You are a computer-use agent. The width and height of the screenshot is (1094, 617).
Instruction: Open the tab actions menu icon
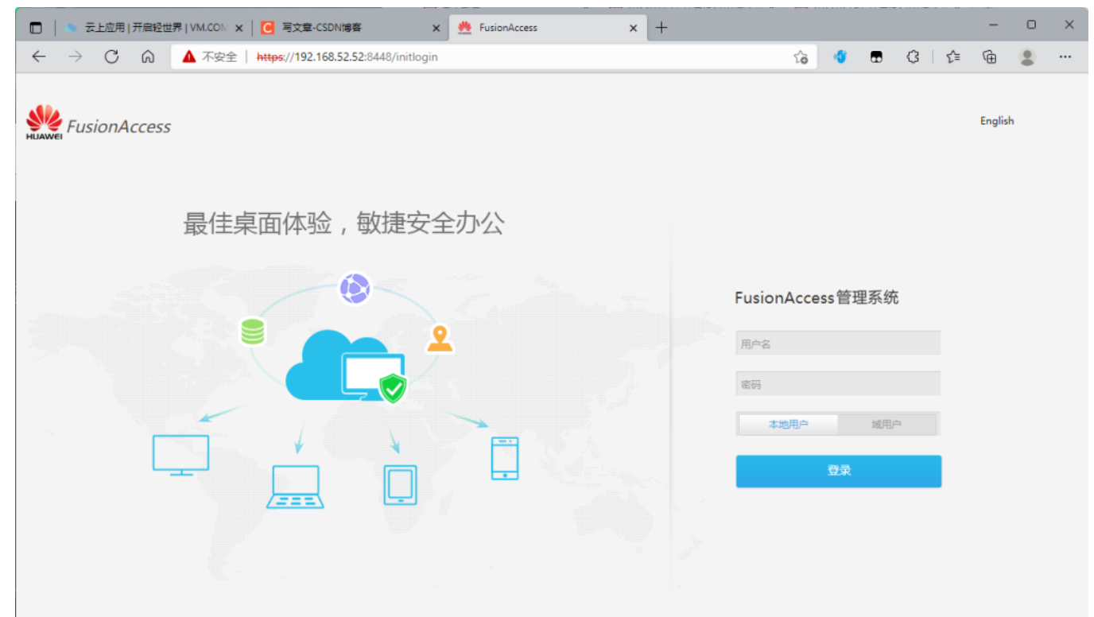[x=35, y=28]
